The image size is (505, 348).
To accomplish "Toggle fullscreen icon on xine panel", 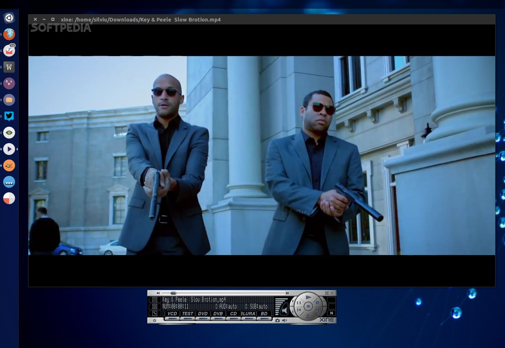I will point(327,293).
